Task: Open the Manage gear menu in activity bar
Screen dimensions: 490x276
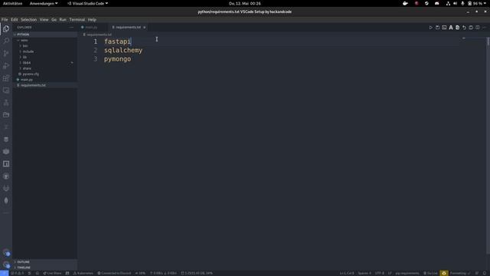Action: [x=6, y=264]
